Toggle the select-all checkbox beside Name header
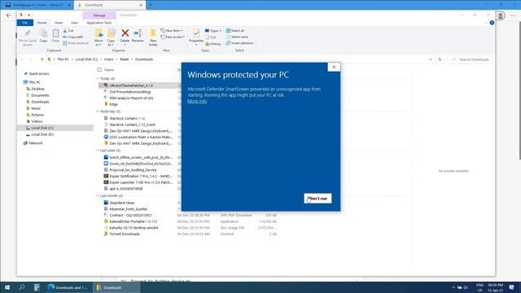521x293 pixels. 99,70
